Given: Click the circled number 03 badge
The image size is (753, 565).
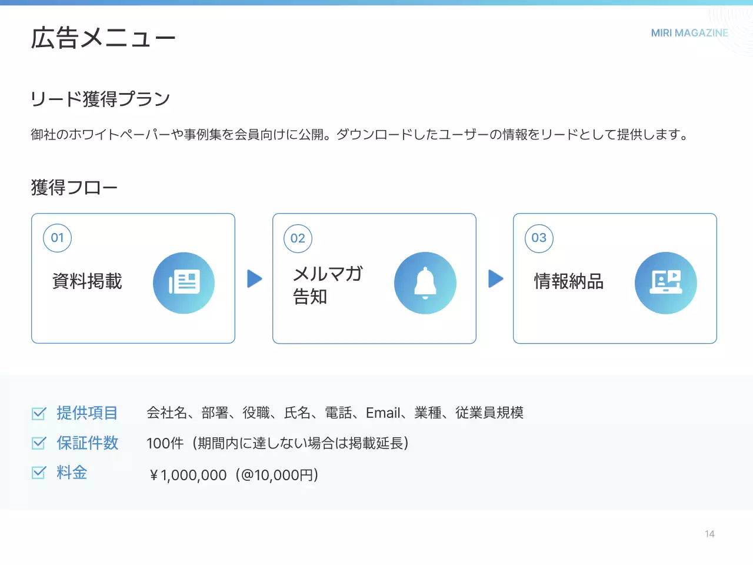Looking at the screenshot, I should pyautogui.click(x=538, y=238).
